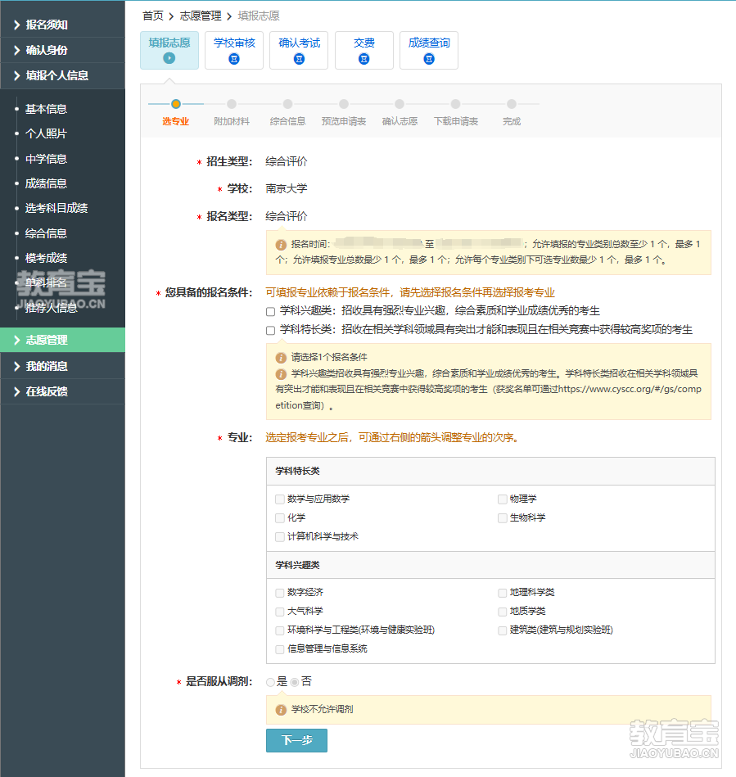Check the 学科兴趣类 registration condition

pyautogui.click(x=271, y=312)
